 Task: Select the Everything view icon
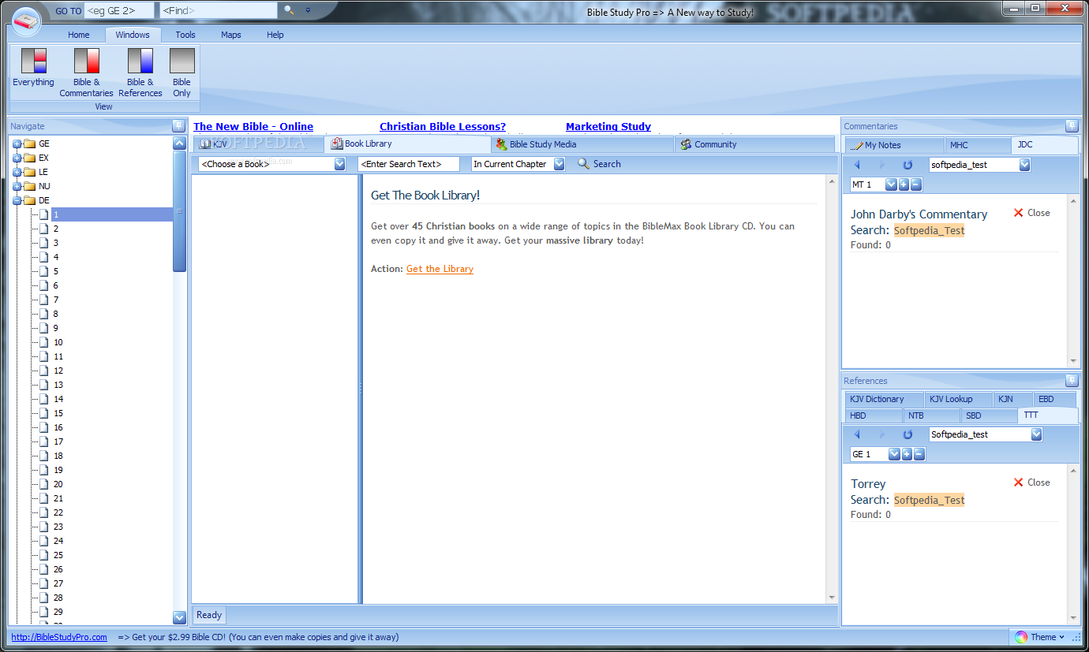(x=33, y=67)
